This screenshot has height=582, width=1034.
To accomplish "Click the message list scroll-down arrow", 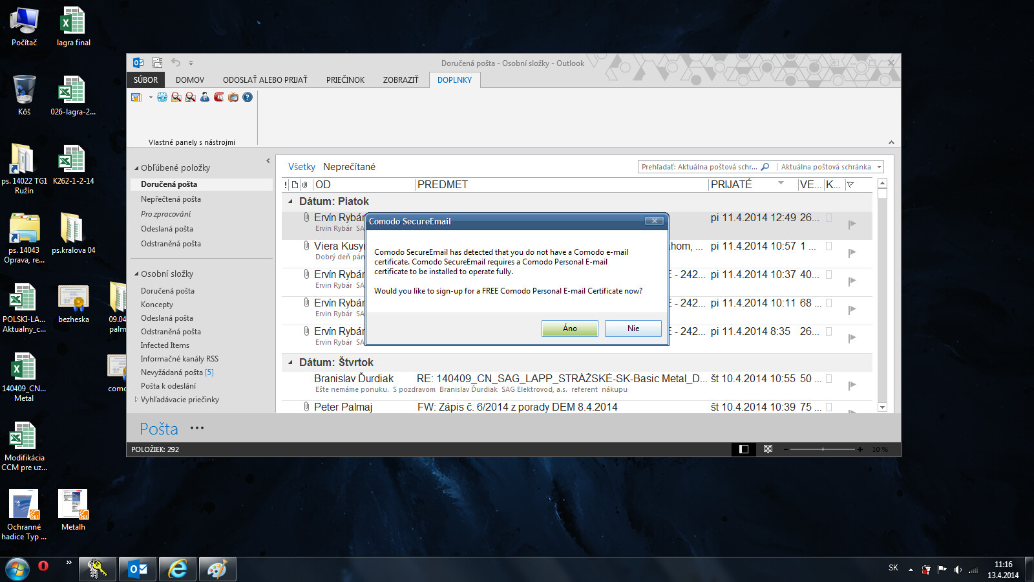I will pyautogui.click(x=883, y=407).
